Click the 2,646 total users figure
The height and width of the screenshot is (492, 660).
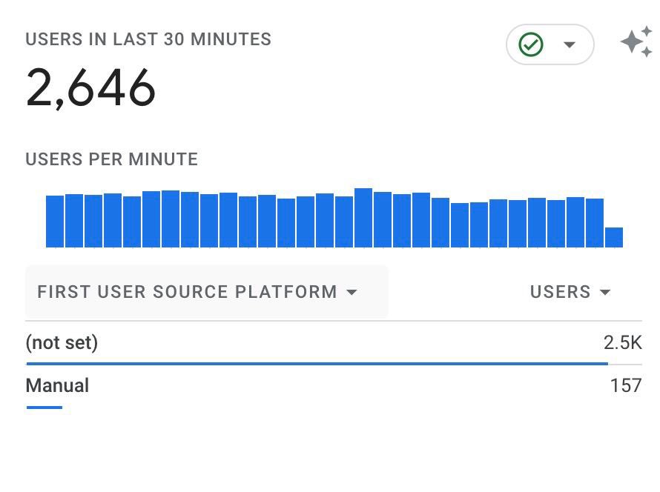pyautogui.click(x=90, y=88)
